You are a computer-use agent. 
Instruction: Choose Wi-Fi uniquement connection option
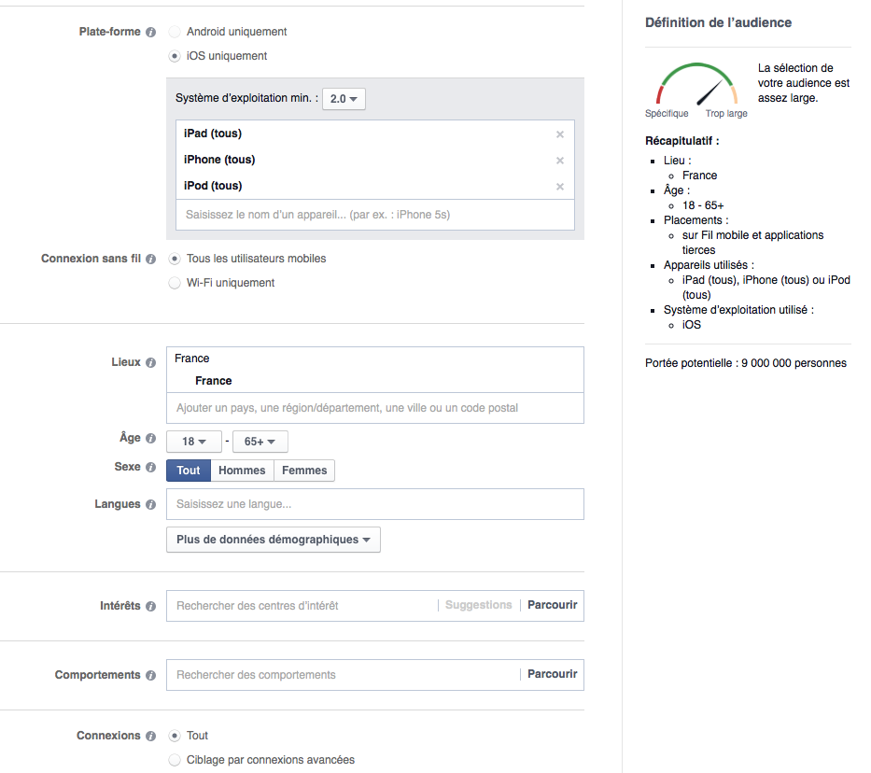[x=175, y=283]
